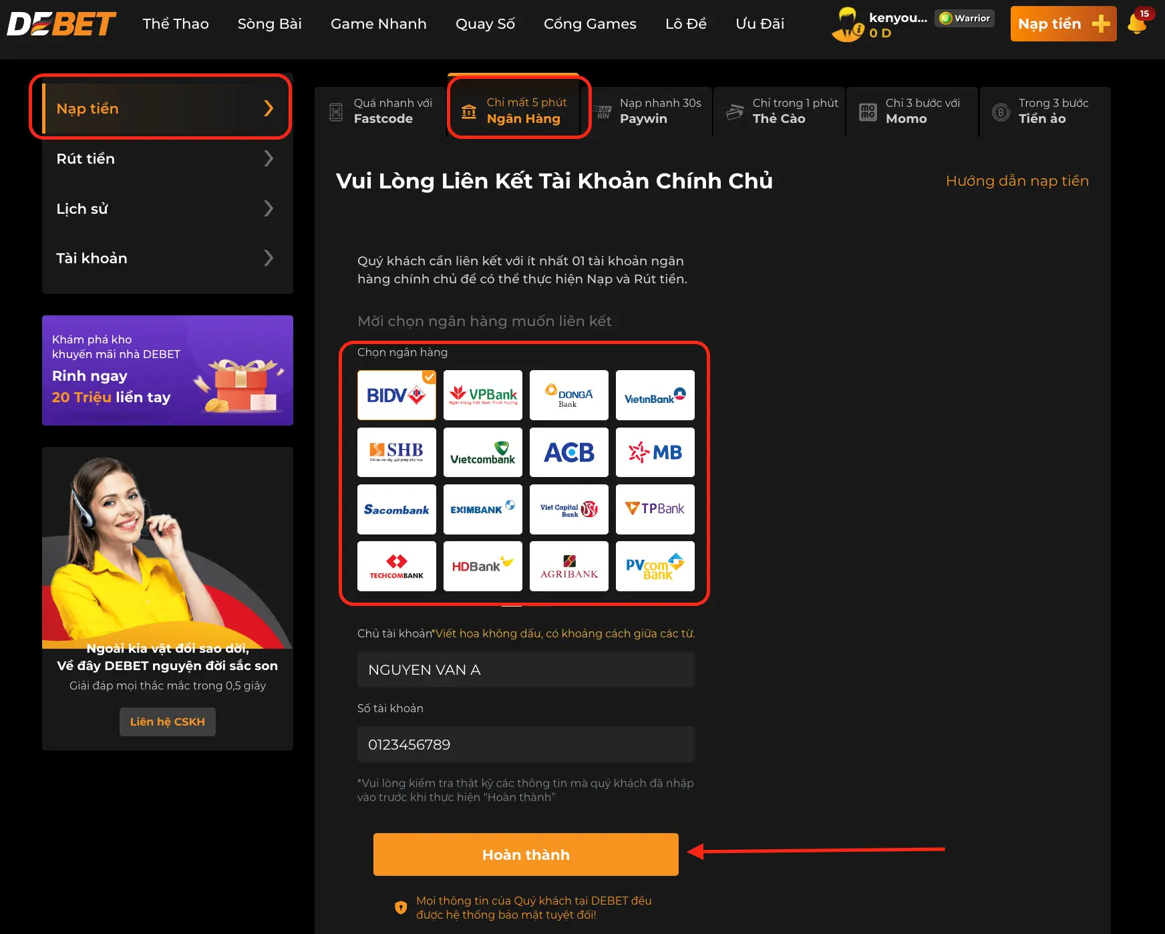This screenshot has width=1165, height=934.
Task: Click Liên hệ CSKH button
Action: pos(168,722)
